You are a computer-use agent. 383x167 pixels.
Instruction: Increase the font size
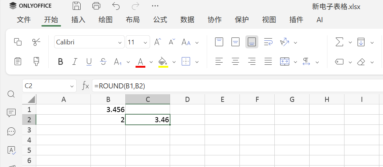pyautogui.click(x=158, y=42)
